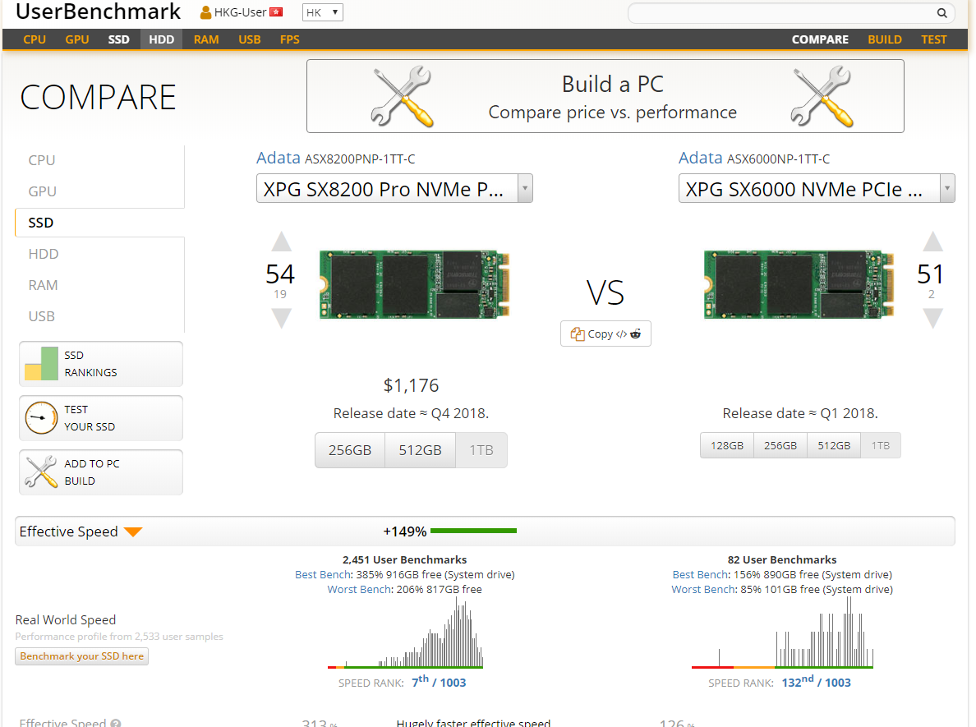Open the HDD tab in top navigation

[x=162, y=39]
